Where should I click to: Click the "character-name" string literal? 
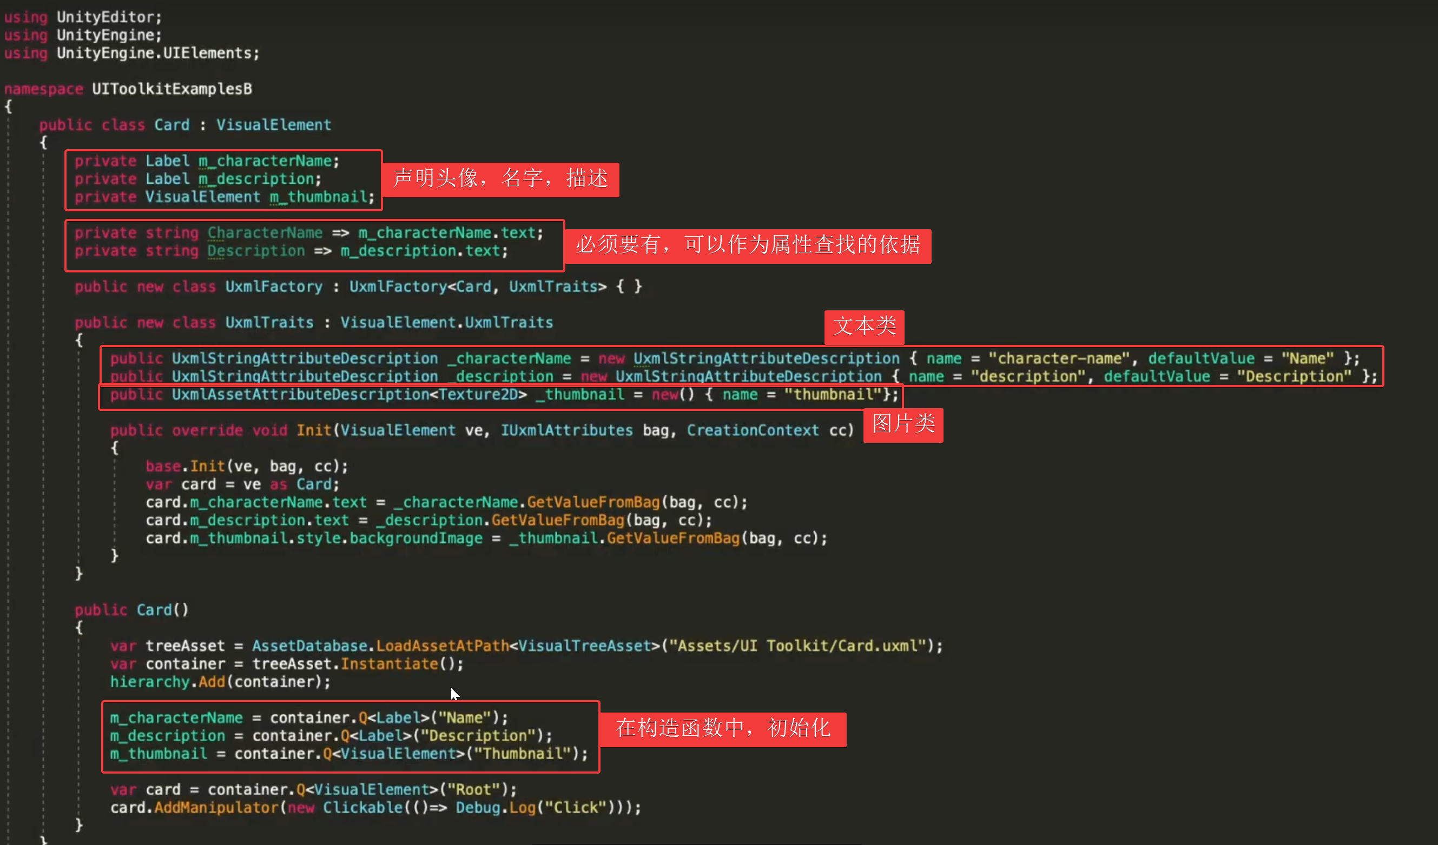pos(1059,358)
